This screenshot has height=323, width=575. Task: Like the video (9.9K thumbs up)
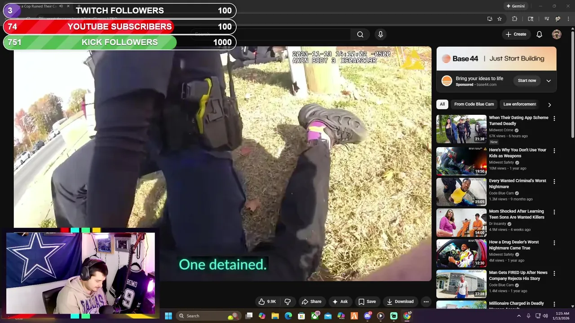(x=267, y=301)
